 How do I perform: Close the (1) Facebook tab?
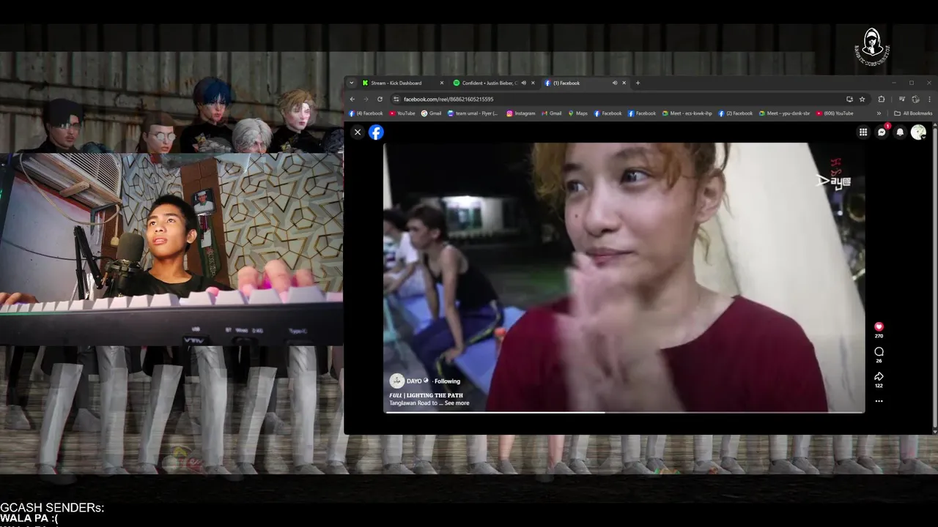click(624, 83)
